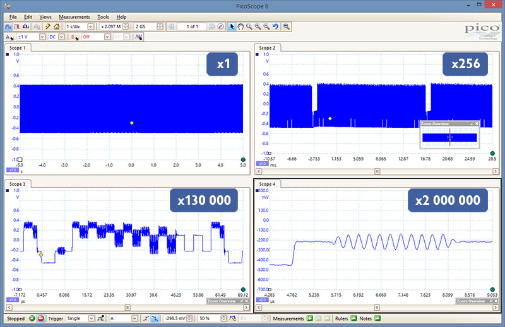The image size is (505, 327).
Task: Click the Scope 3 view title
Action: click(x=18, y=184)
